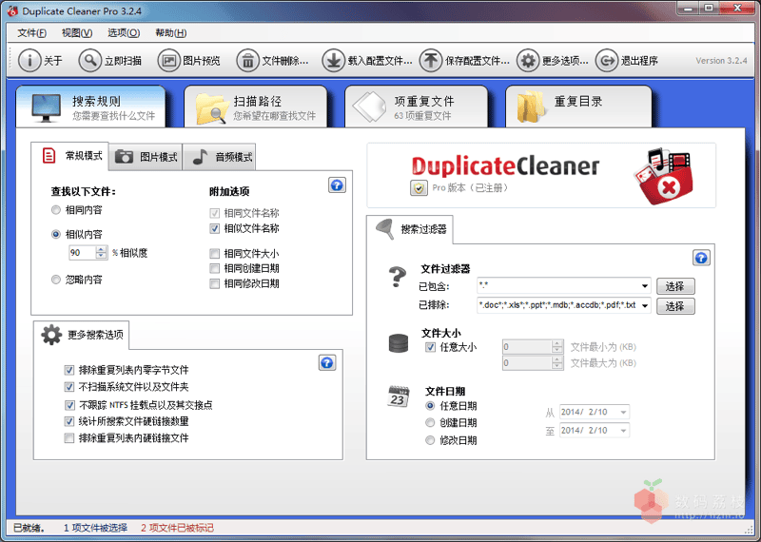The width and height of the screenshot is (761, 542).
Task: Open the 文件(F) menu
Action: pos(32,33)
